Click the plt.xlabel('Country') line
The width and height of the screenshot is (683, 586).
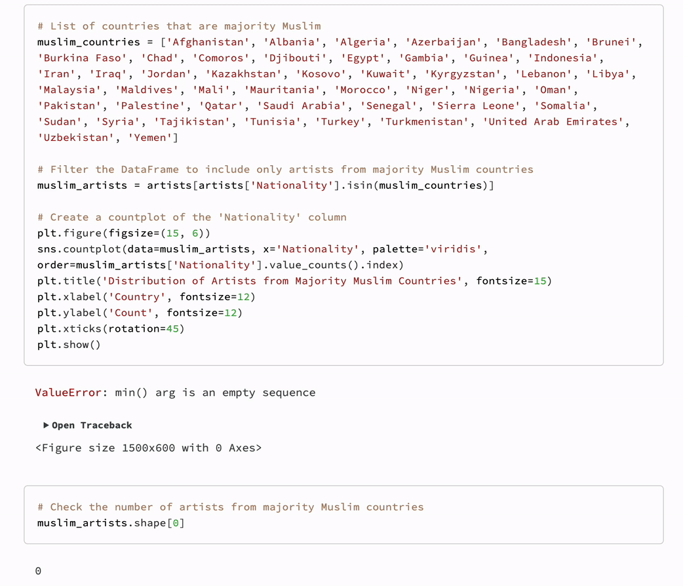(146, 297)
